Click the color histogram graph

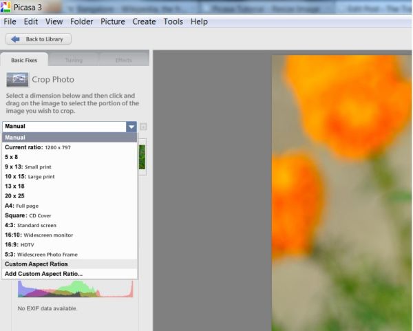coord(76,288)
